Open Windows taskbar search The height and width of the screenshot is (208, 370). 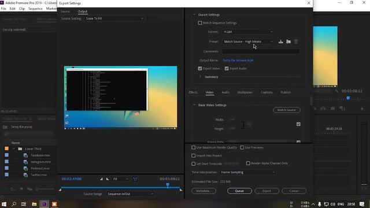[x=14, y=204]
